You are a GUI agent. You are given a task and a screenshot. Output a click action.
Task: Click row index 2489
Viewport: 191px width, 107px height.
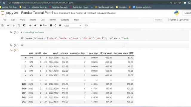pyautogui.click(x=24, y=84)
